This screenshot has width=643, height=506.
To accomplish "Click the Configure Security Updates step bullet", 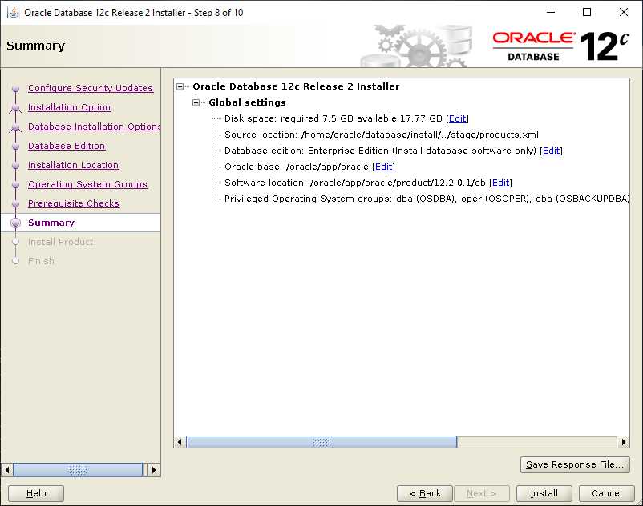I will click(15, 88).
